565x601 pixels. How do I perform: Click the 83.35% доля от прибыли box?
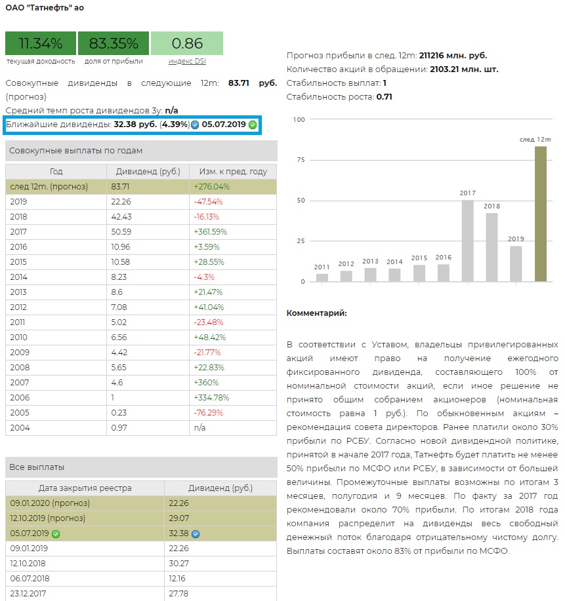[x=114, y=44]
